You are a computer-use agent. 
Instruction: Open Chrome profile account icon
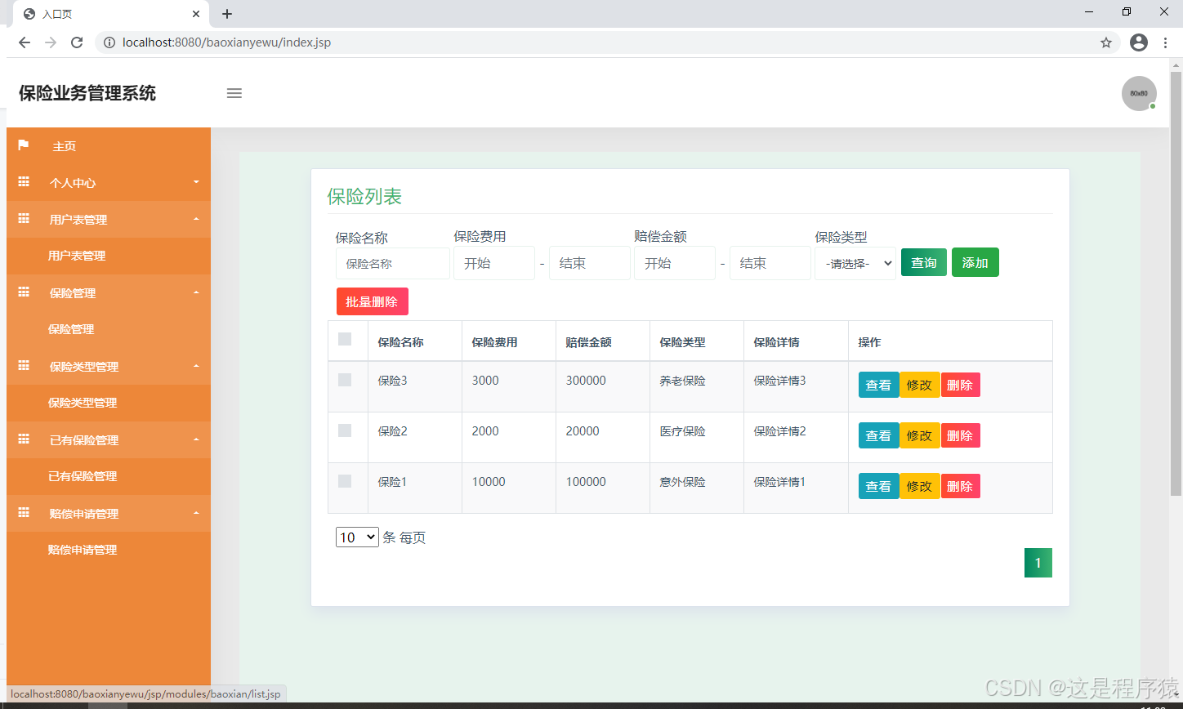click(x=1139, y=42)
